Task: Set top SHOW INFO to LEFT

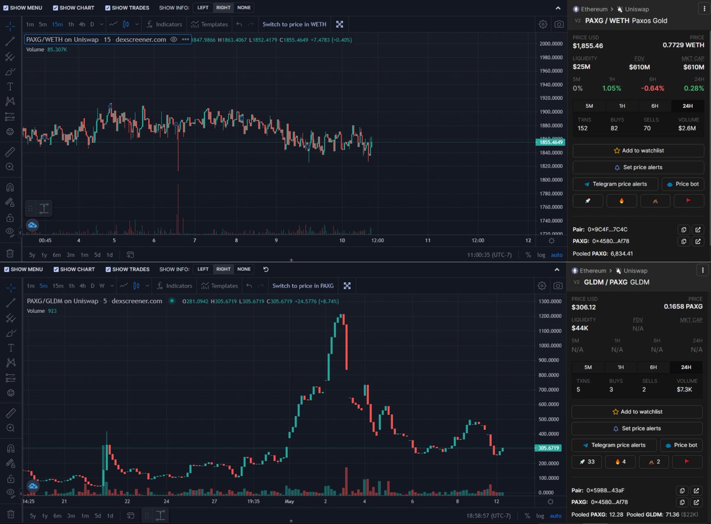Action: (x=203, y=8)
